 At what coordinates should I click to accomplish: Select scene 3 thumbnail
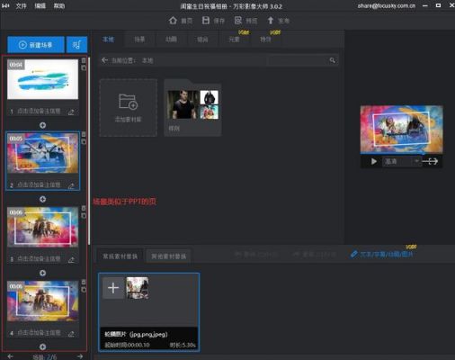pos(42,227)
